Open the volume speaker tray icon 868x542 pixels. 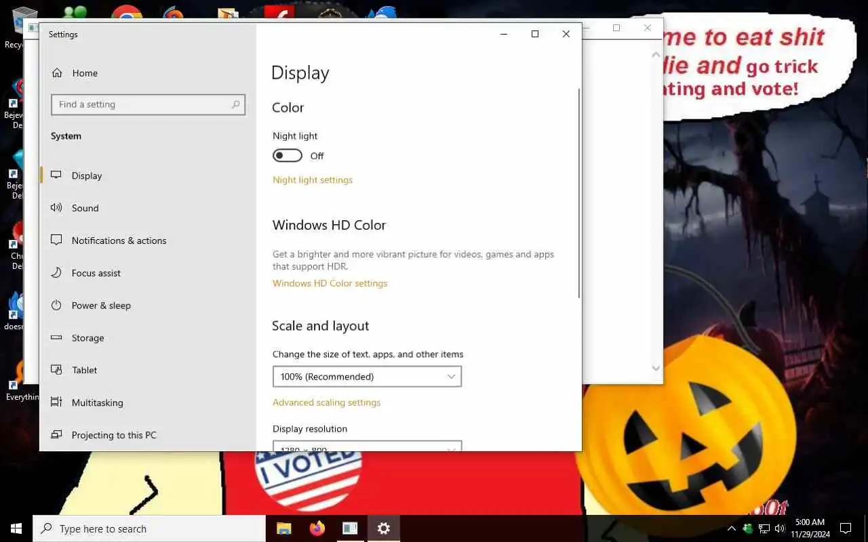pyautogui.click(x=780, y=528)
